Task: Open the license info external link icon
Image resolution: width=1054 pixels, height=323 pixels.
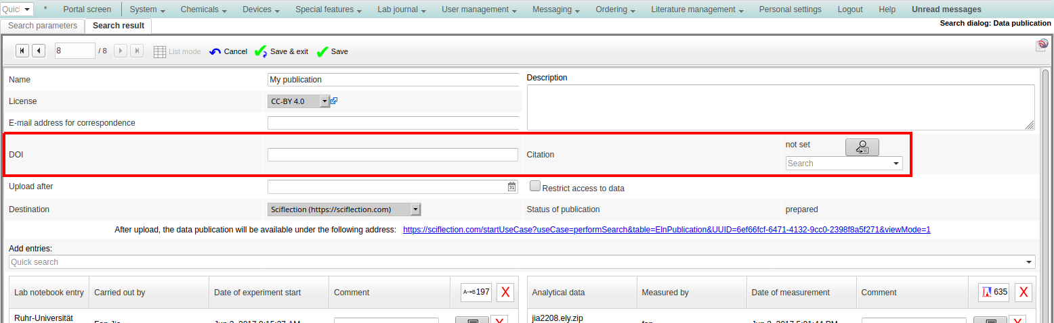Action: click(x=334, y=101)
